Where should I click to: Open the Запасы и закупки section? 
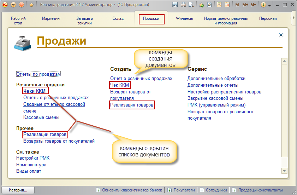(84, 21)
